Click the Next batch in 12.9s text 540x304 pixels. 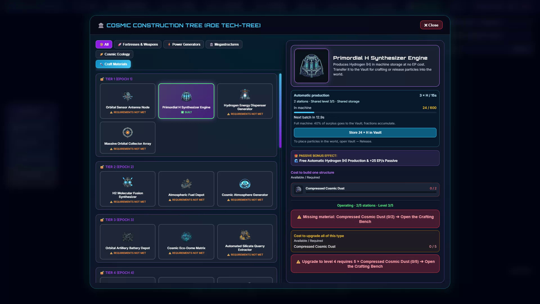[309, 117]
